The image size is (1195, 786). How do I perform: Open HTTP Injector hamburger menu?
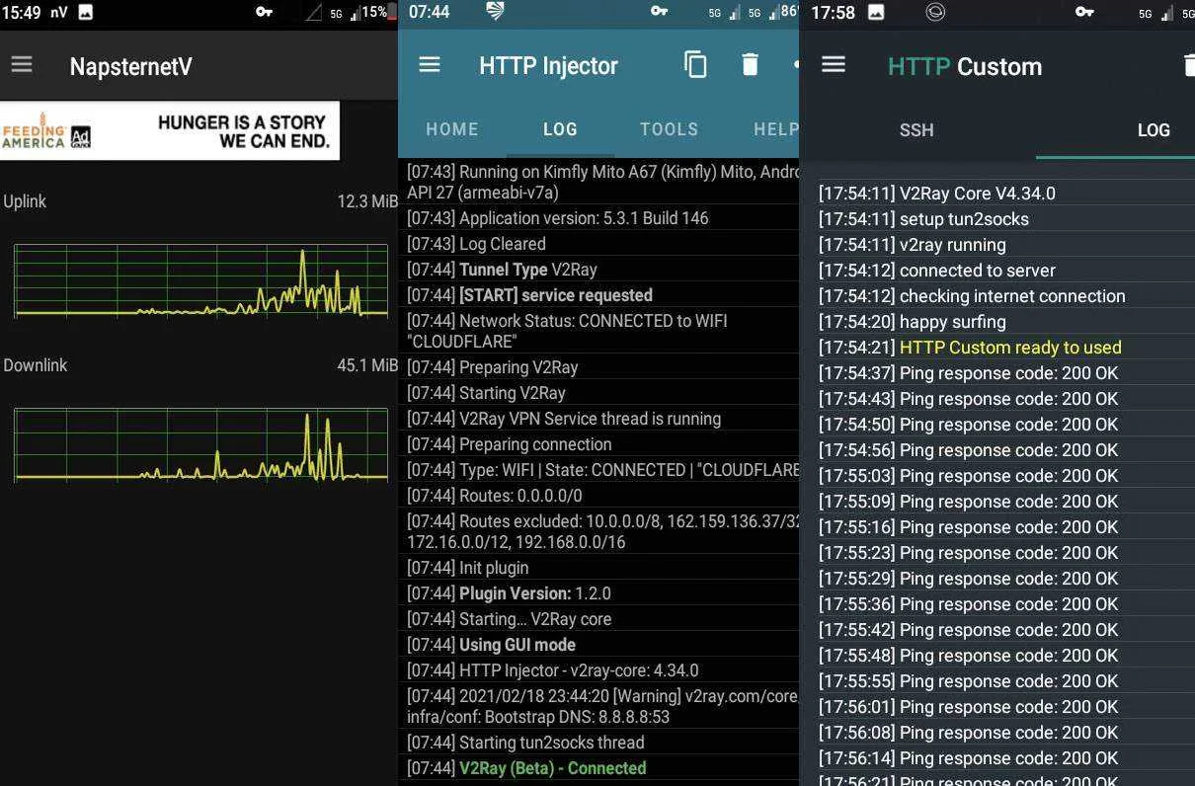tap(429, 65)
